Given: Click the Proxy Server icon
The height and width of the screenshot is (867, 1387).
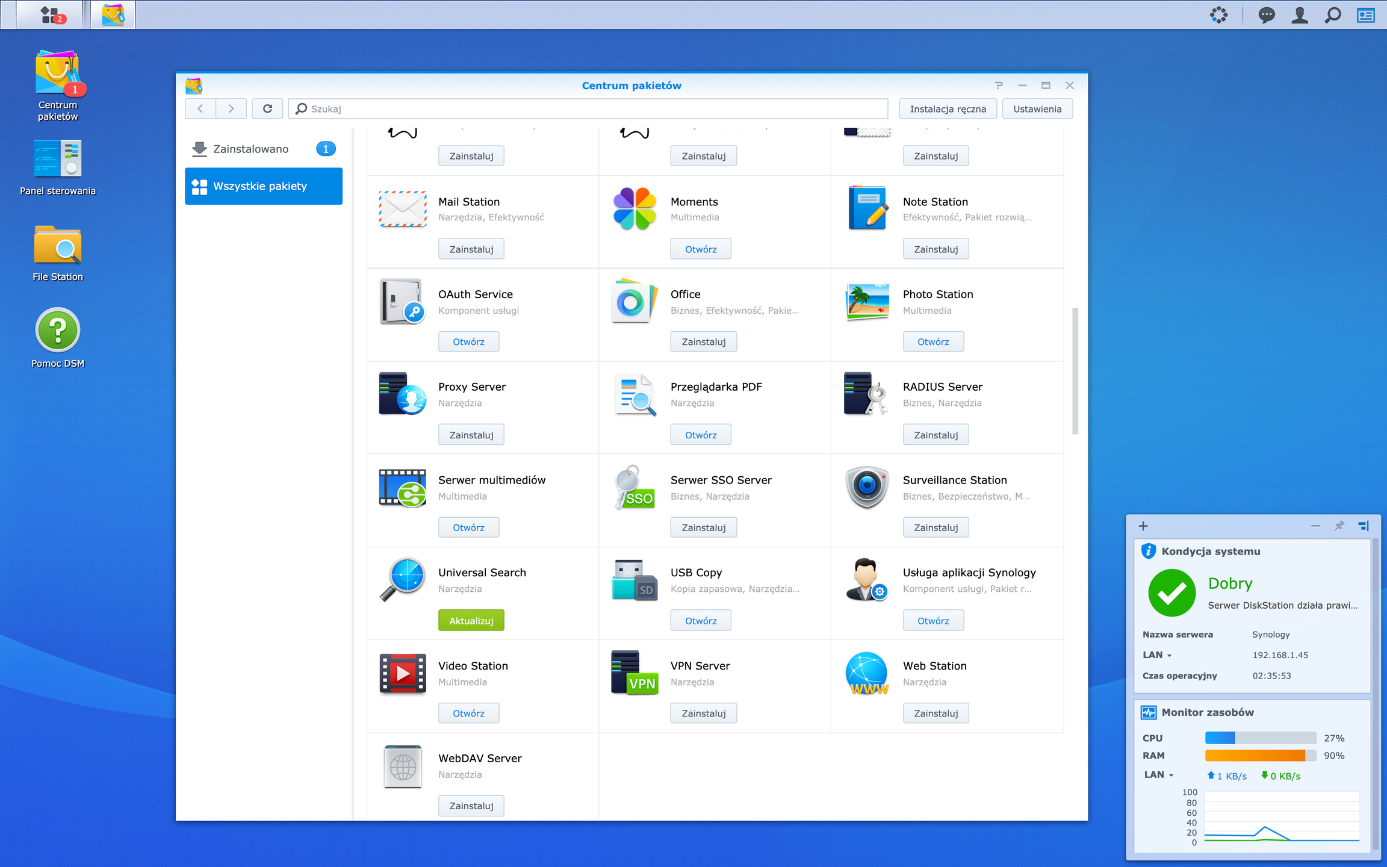Looking at the screenshot, I should [x=403, y=394].
